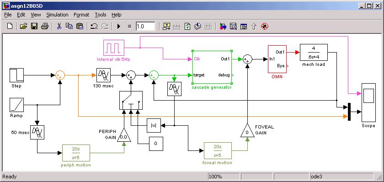Select the PERIPH GAIN triangle block
The height and width of the screenshot is (182, 384).
(124, 135)
